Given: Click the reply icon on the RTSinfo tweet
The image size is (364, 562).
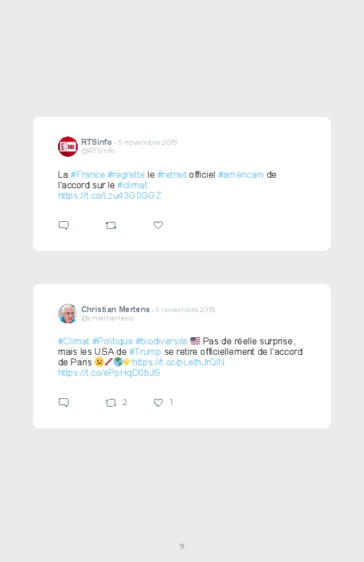Looking at the screenshot, I should (x=64, y=225).
